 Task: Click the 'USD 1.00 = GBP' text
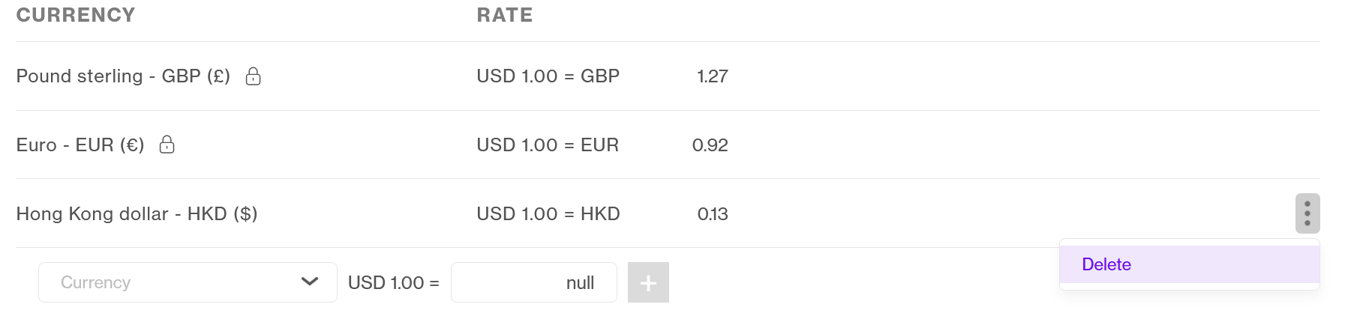point(548,76)
